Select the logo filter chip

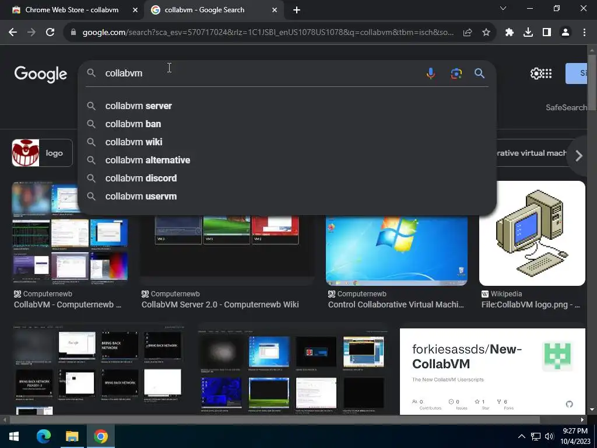pyautogui.click(x=42, y=153)
